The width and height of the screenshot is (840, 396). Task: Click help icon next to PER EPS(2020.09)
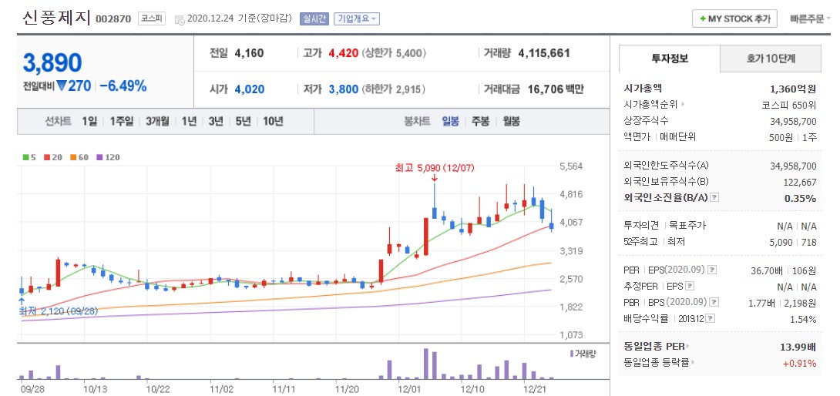click(x=714, y=270)
